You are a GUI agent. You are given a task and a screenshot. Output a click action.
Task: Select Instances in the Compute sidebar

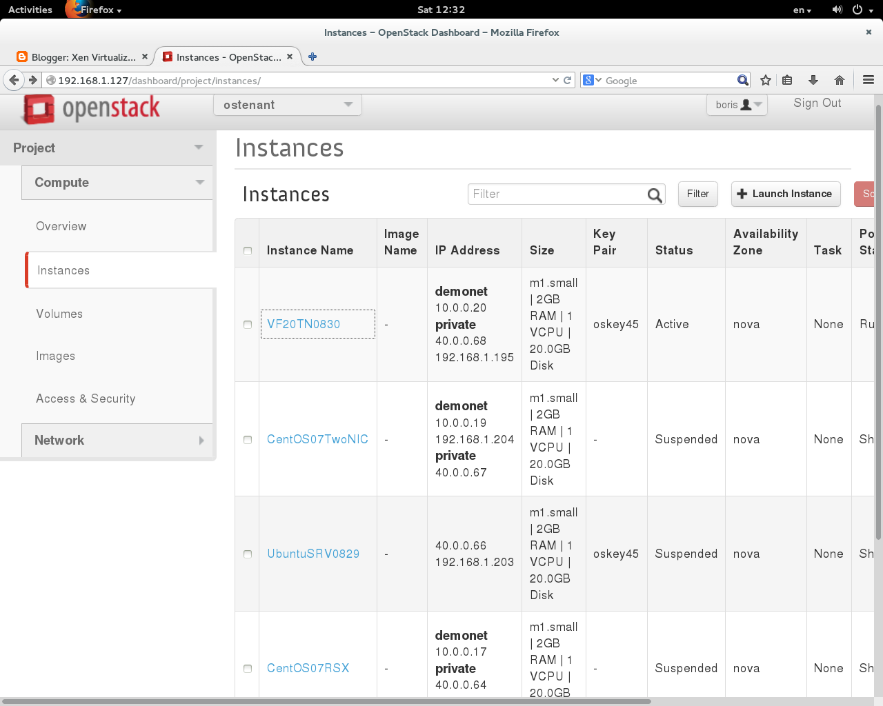click(63, 270)
